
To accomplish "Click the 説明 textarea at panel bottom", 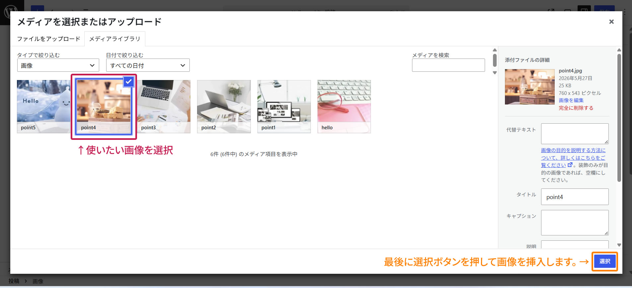I will [575, 245].
